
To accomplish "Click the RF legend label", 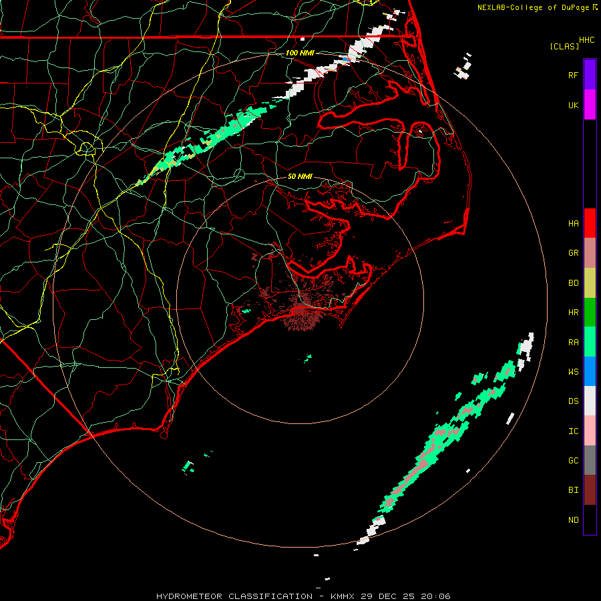I will point(573,75).
